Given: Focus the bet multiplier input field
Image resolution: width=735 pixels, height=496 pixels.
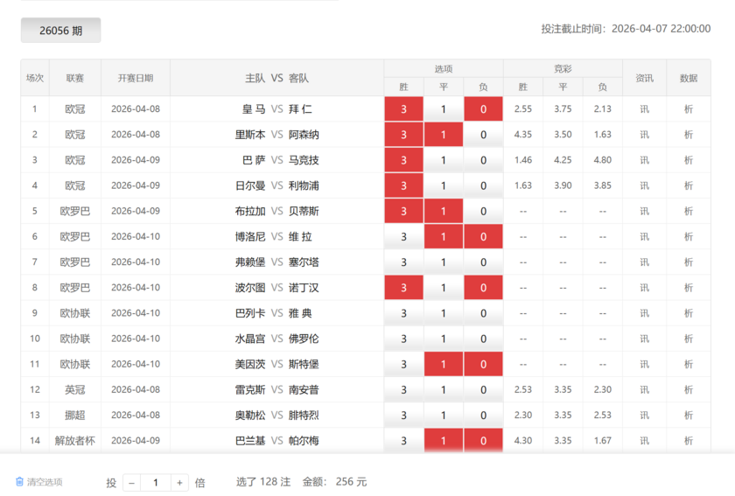Looking at the screenshot, I should (156, 482).
